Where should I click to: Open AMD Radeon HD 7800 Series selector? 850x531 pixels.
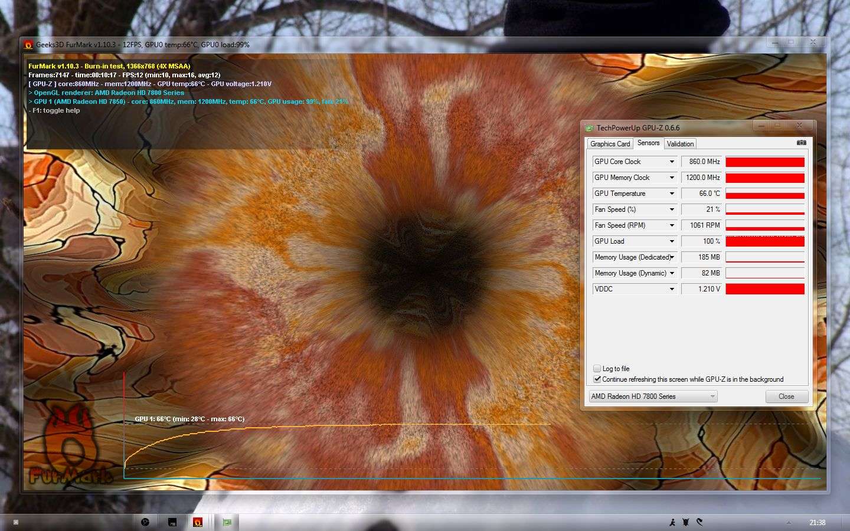pos(653,396)
